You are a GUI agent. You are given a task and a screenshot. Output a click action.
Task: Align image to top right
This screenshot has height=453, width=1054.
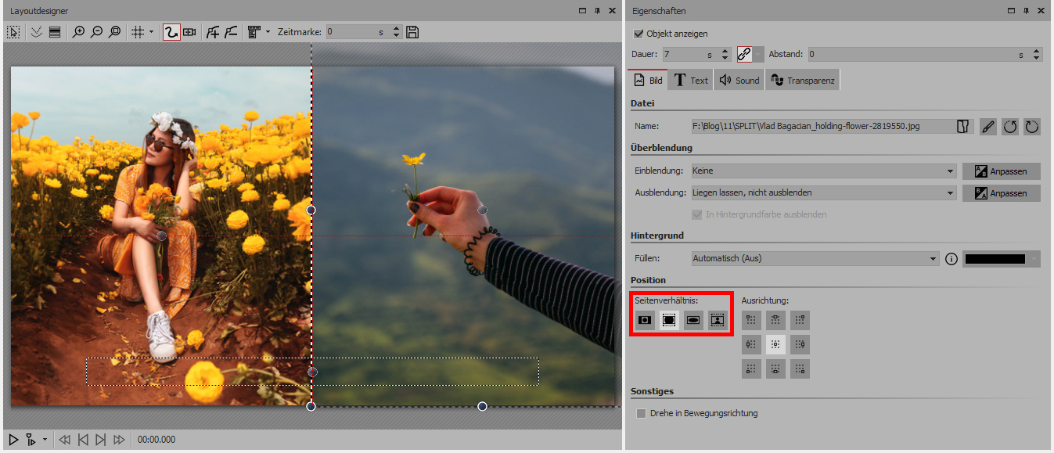800,320
